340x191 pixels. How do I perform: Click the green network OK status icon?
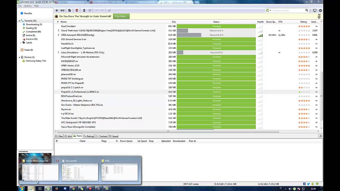[317, 184]
